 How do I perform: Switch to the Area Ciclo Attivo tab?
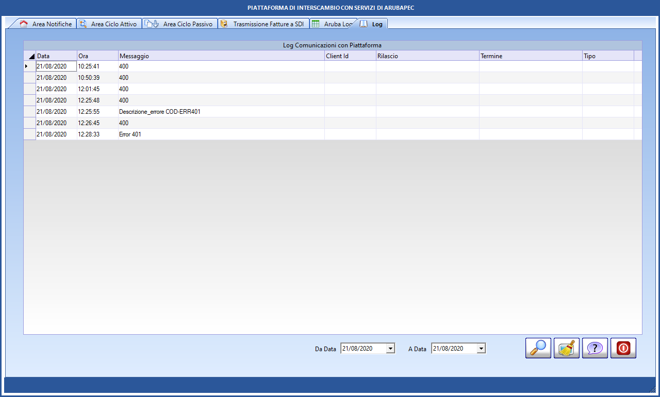pyautogui.click(x=109, y=24)
